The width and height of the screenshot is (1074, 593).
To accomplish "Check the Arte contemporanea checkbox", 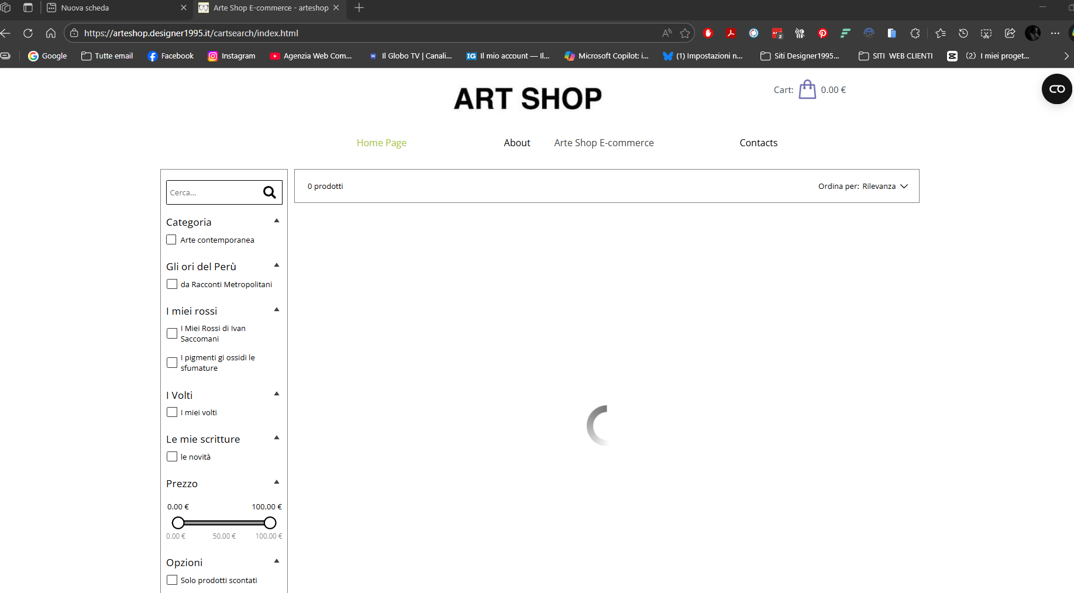I will (171, 240).
